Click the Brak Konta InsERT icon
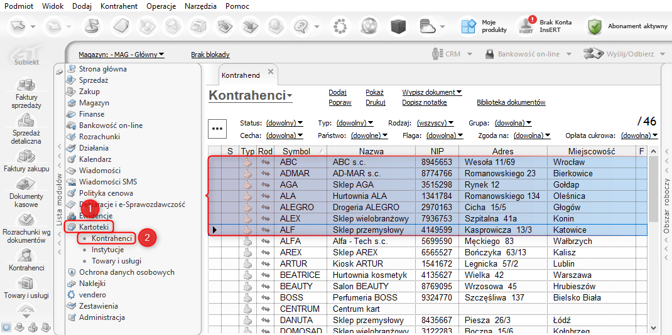 [527, 26]
